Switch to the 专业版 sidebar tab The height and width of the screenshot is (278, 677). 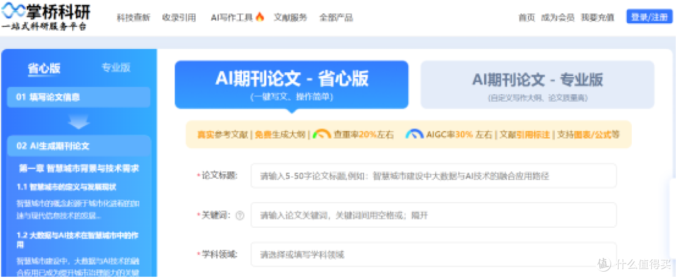pos(116,67)
